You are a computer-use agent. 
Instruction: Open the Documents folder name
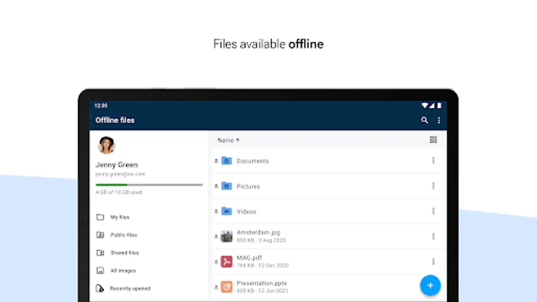pyautogui.click(x=253, y=161)
